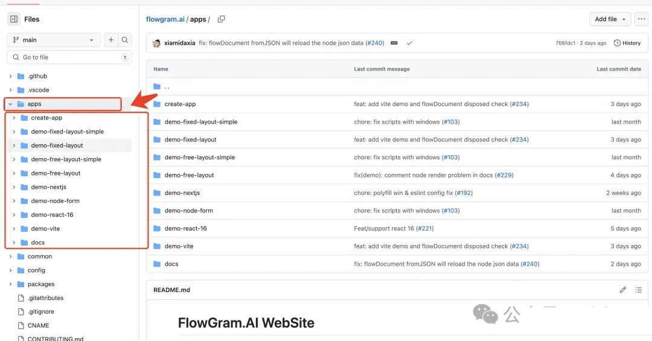Click the apps breadcrumb segment

pos(198,19)
